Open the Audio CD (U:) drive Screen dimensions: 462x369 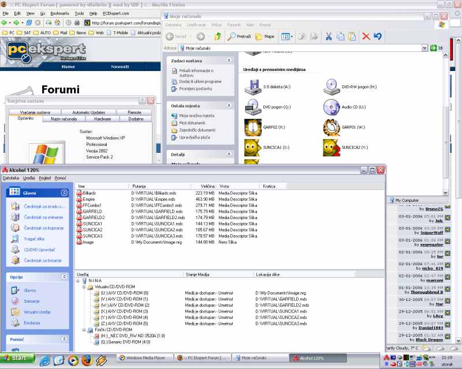point(331,107)
